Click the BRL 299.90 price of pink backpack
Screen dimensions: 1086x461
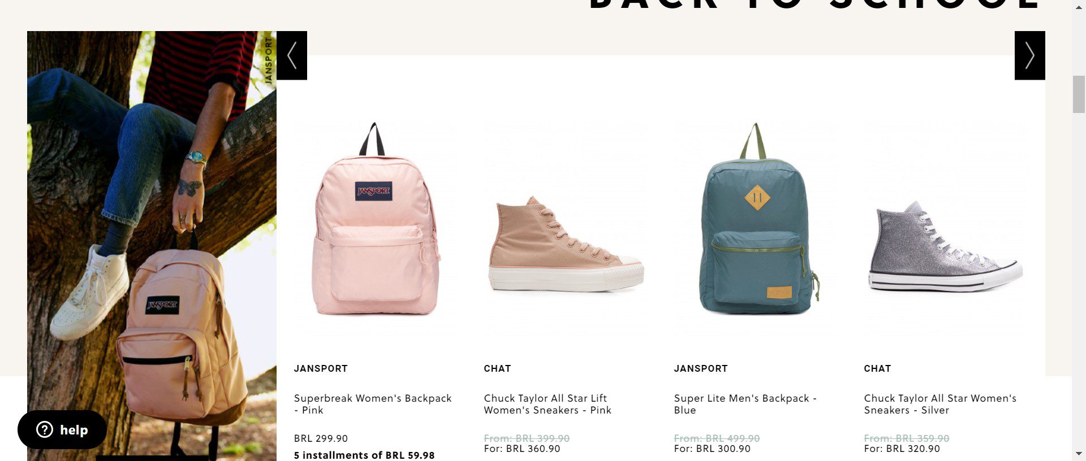click(321, 438)
